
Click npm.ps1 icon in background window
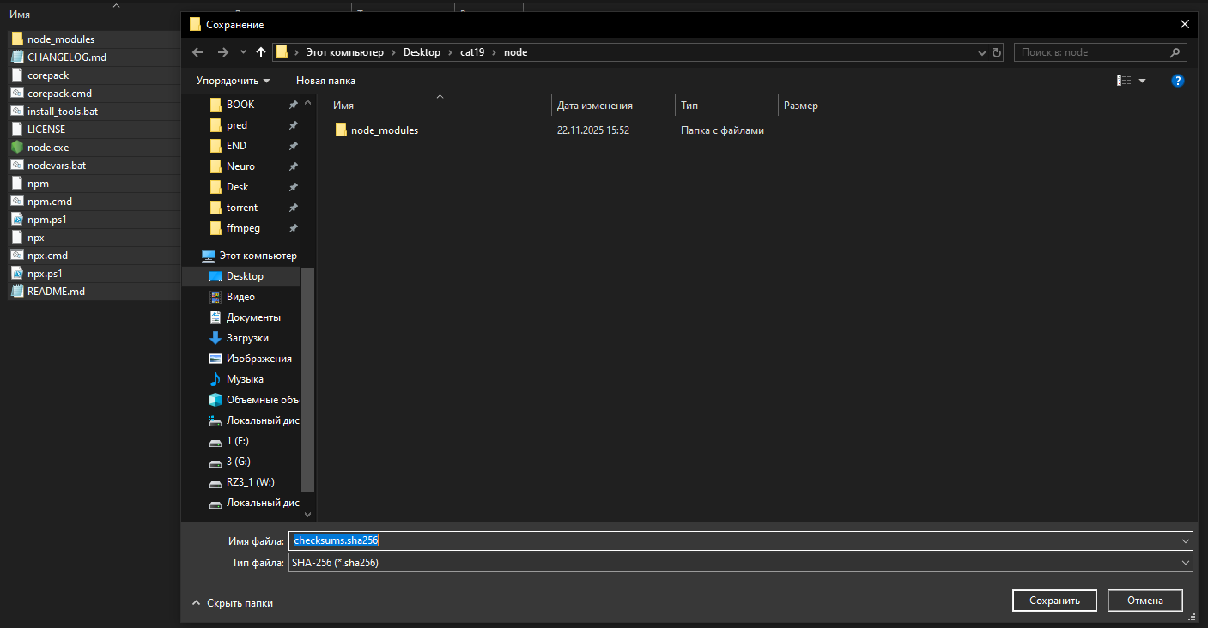[17, 220]
